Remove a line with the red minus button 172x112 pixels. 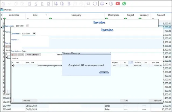coord(16,55)
